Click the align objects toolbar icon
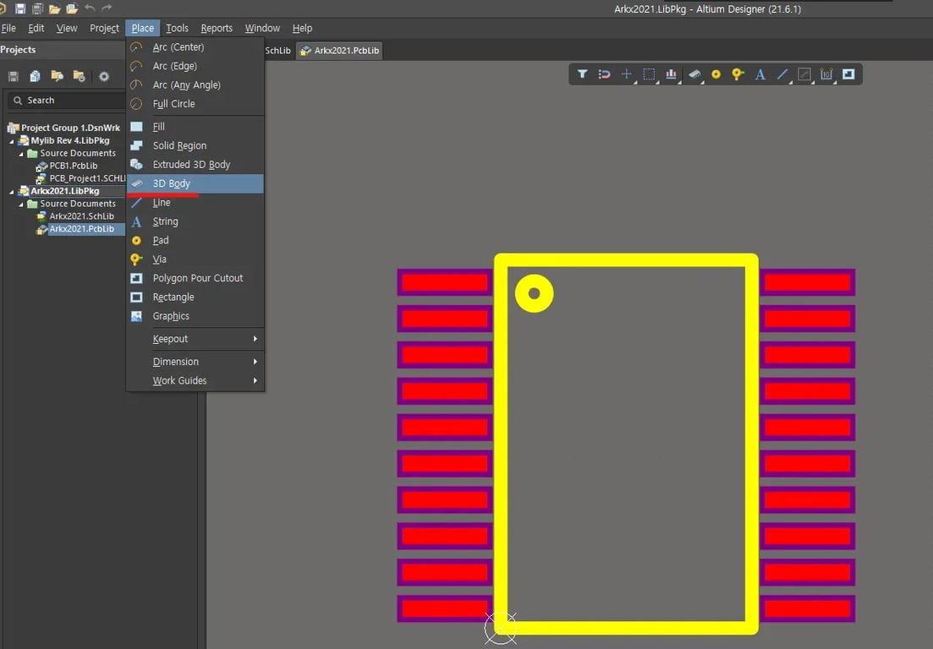The width and height of the screenshot is (933, 649). click(672, 74)
